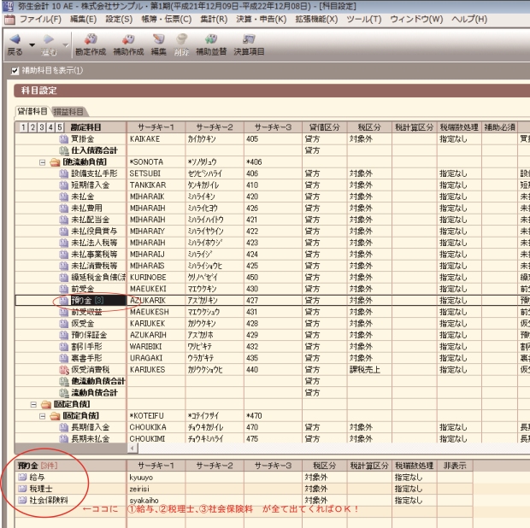Open the 進む history dropdown arrow
The width and height of the screenshot is (530, 528).
pyautogui.click(x=66, y=44)
